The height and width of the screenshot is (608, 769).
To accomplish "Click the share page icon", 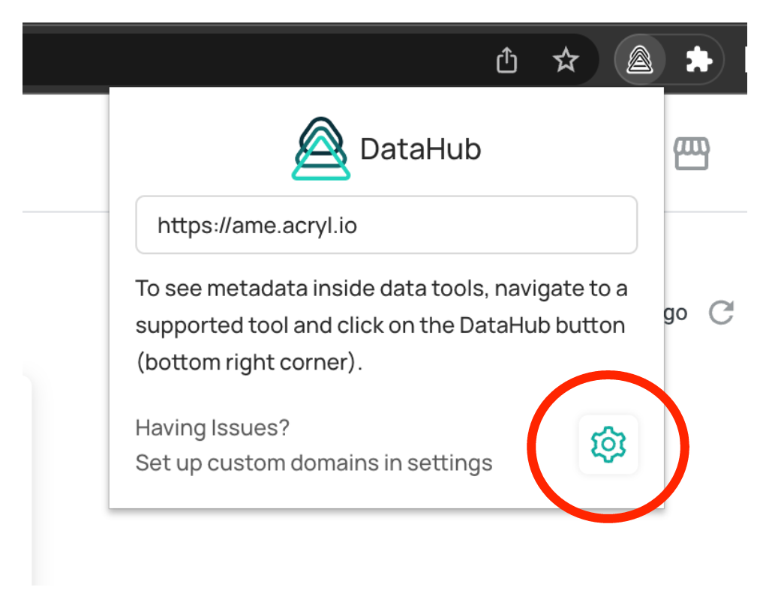I will coord(507,60).
